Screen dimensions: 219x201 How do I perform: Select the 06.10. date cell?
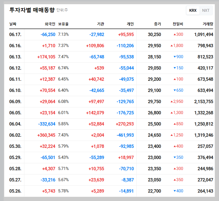coord(15,90)
